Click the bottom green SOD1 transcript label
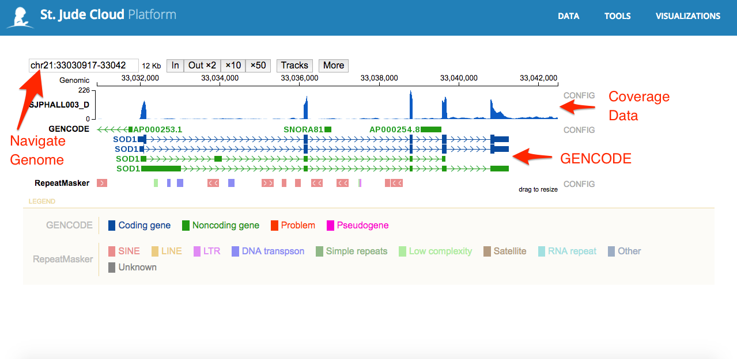Image resolution: width=737 pixels, height=359 pixels. point(128,169)
